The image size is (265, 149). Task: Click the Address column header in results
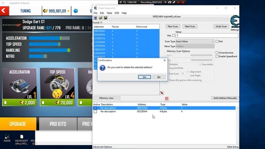tap(99, 26)
